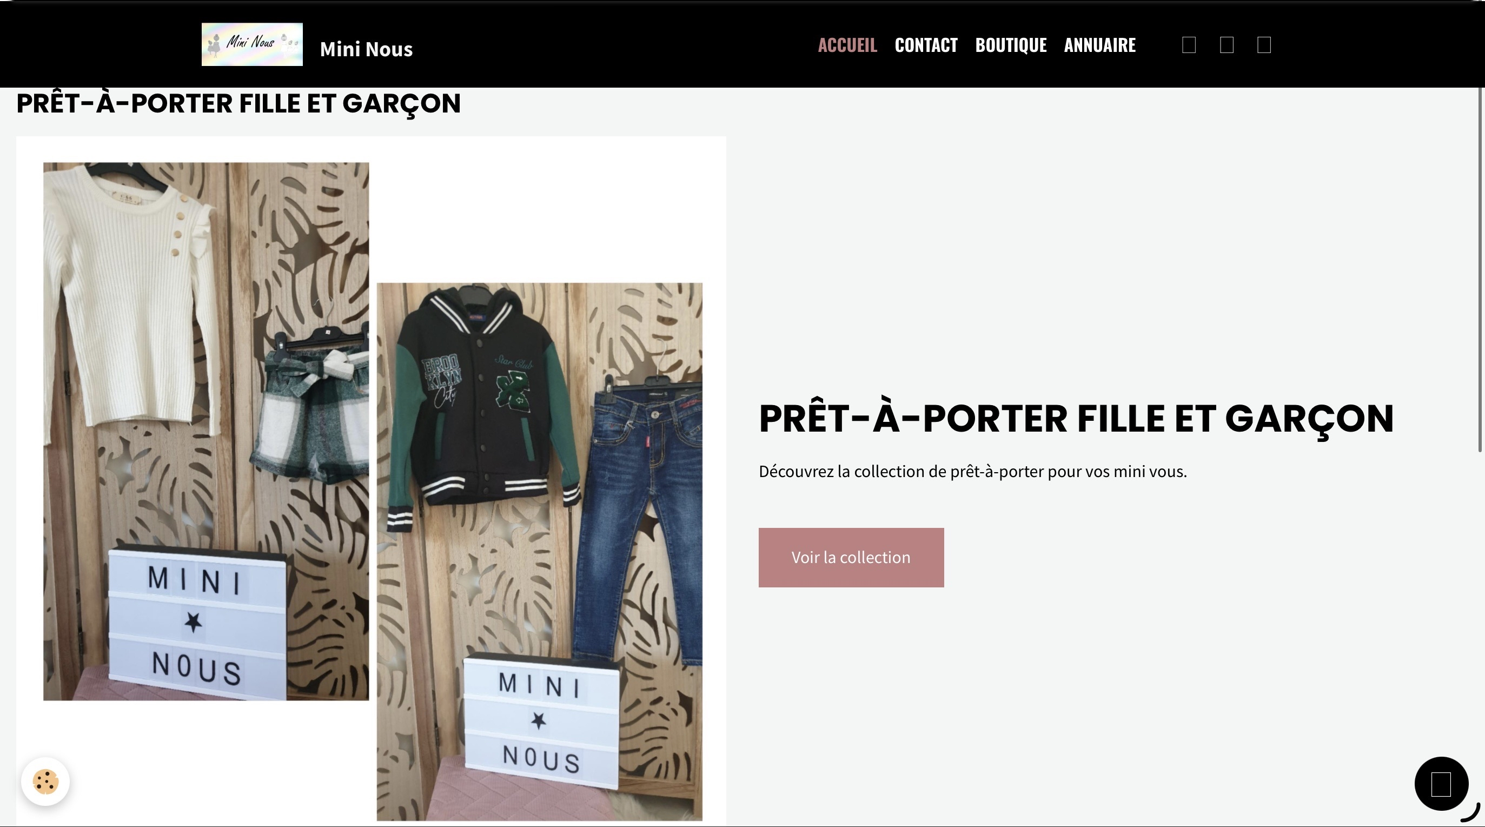Click the rightmost square icon in header

(x=1264, y=45)
